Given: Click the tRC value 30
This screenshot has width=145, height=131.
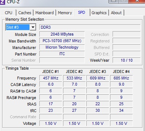Looking at the screenshot, I should pyautogui.click(x=98, y=110).
